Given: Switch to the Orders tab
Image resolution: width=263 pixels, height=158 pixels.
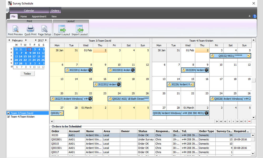Looking at the screenshot, I should [55, 11].
